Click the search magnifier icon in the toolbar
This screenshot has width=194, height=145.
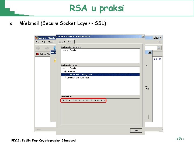point(159,48)
